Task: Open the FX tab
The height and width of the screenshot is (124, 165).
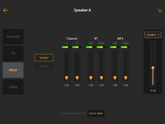Action: pos(13,53)
